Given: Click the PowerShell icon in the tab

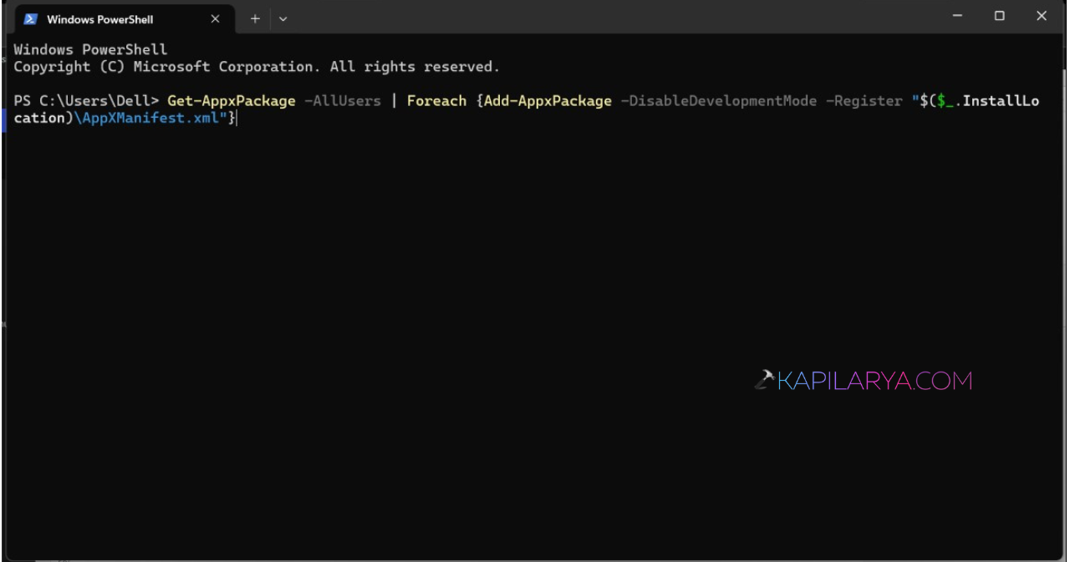Looking at the screenshot, I should [x=31, y=19].
